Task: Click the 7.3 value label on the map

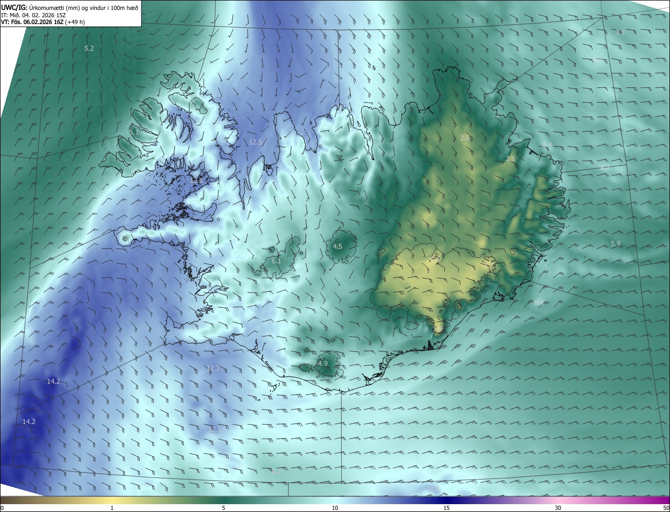Action: [x=621, y=32]
